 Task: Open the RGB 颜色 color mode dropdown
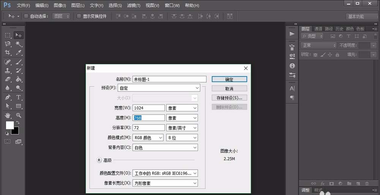point(148,138)
